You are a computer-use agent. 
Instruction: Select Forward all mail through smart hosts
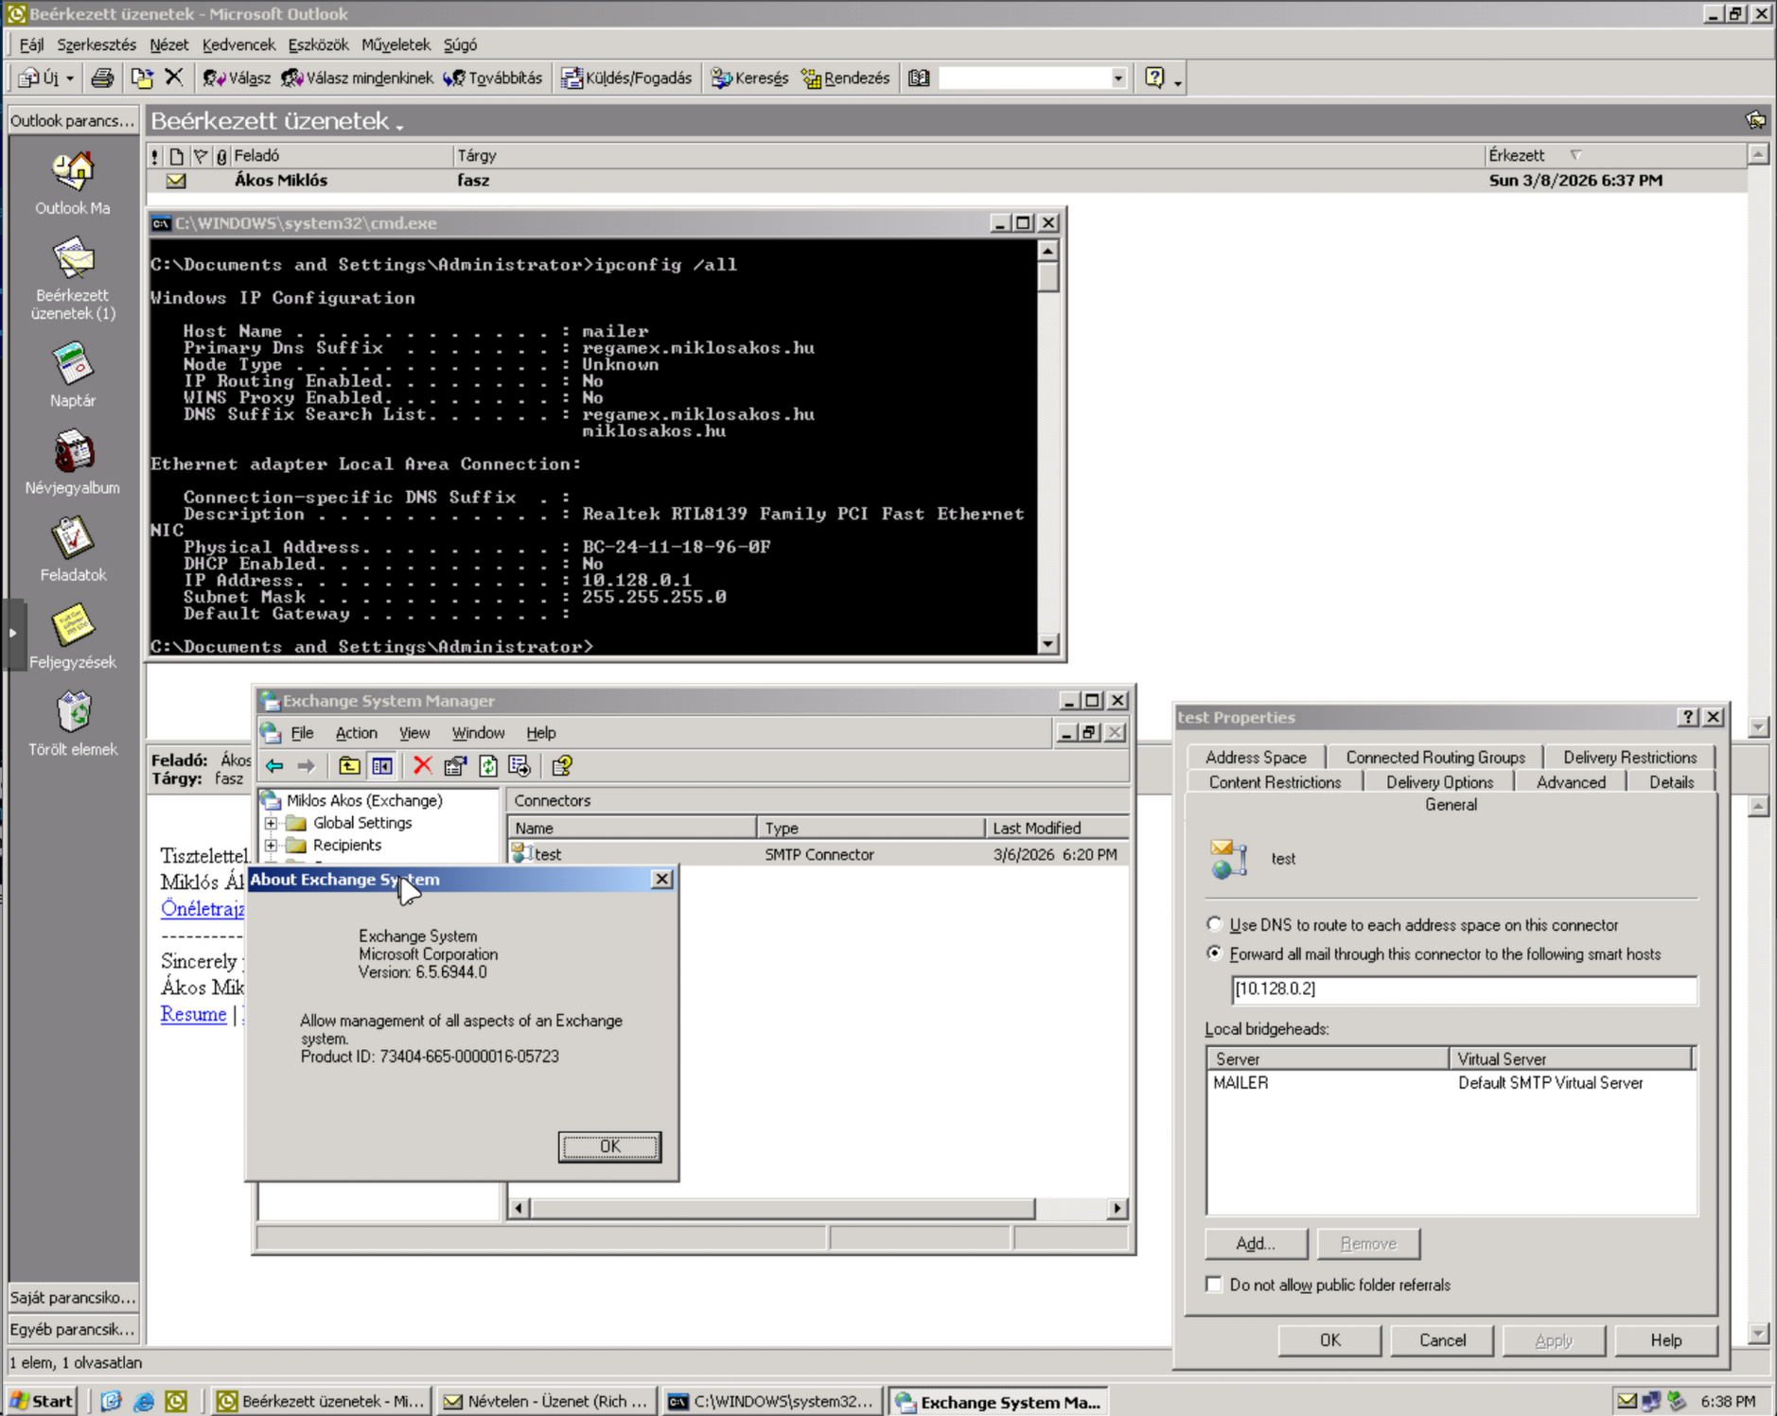[1215, 953]
